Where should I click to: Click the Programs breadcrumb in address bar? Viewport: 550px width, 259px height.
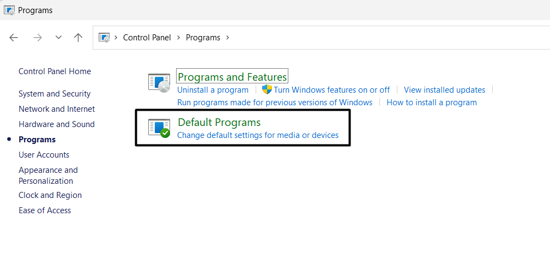click(203, 38)
